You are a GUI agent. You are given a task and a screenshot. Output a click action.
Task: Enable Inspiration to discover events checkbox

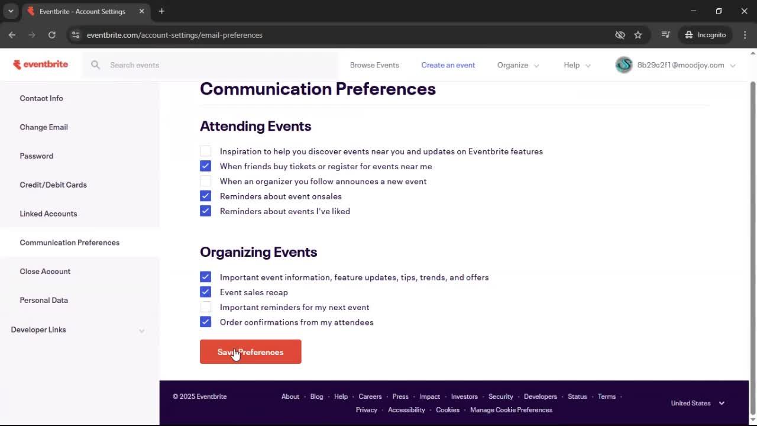click(x=205, y=151)
